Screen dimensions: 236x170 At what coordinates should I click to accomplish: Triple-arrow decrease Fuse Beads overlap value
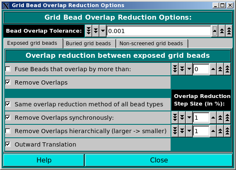(175, 69)
